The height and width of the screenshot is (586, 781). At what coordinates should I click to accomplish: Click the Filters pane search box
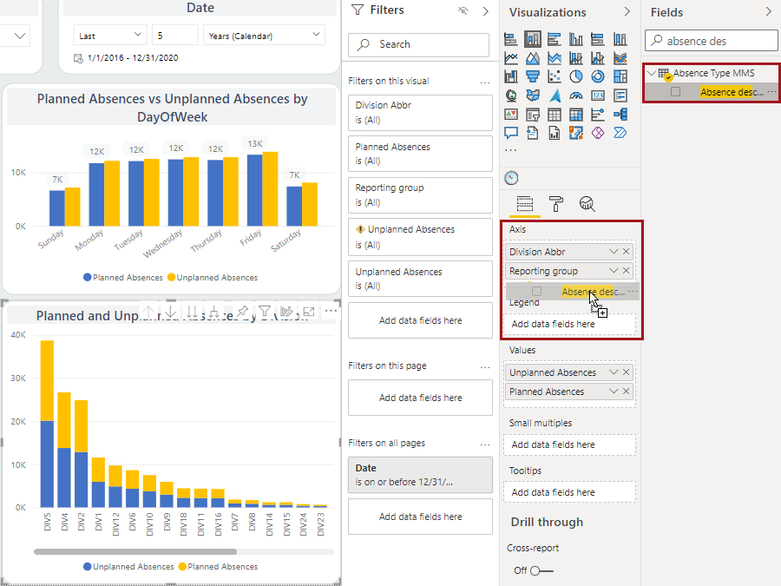click(x=420, y=44)
